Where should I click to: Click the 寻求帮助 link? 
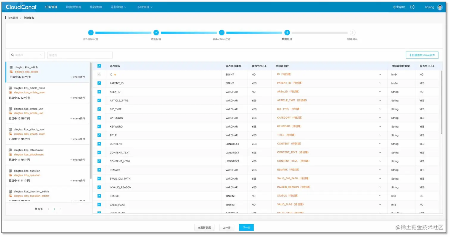click(399, 7)
